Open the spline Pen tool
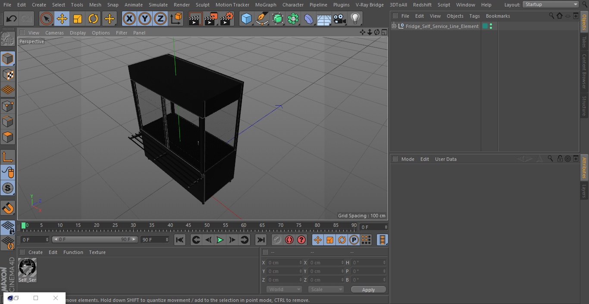 pyautogui.click(x=262, y=19)
